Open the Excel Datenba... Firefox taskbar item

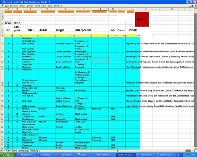point(66,155)
